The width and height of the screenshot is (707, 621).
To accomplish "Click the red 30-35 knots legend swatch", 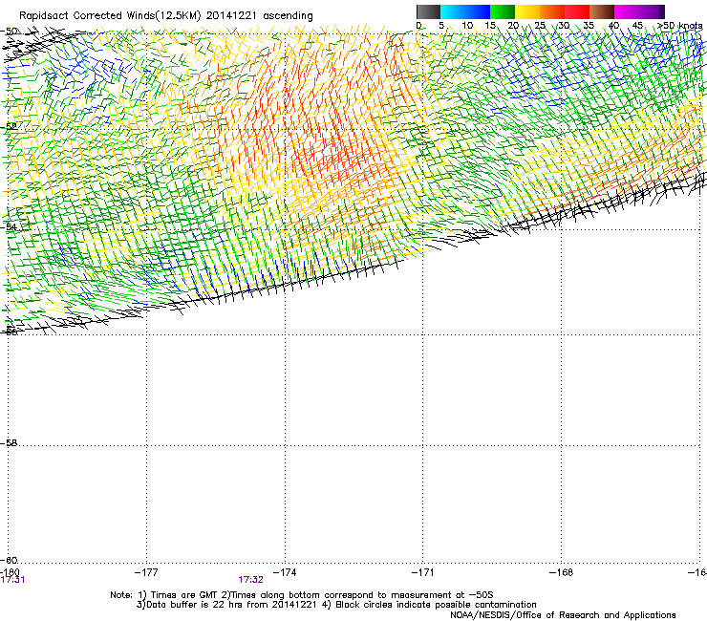I will (577, 11).
